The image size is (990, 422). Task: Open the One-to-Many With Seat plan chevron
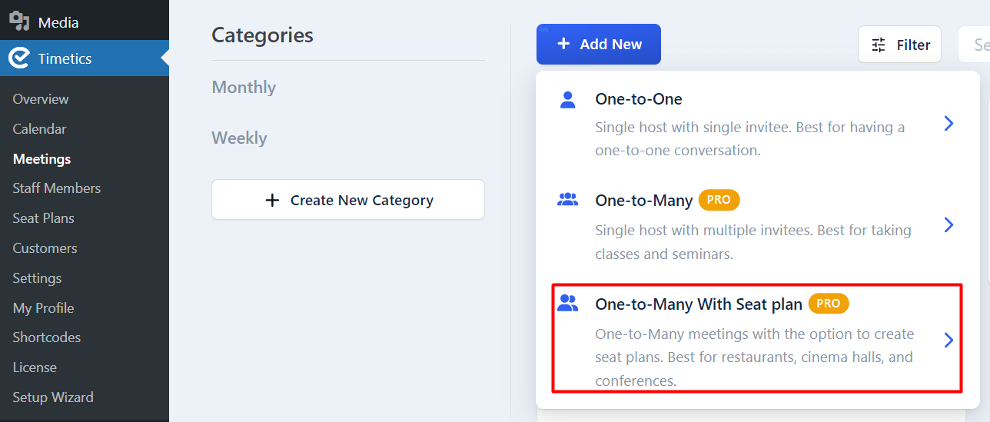pos(948,340)
